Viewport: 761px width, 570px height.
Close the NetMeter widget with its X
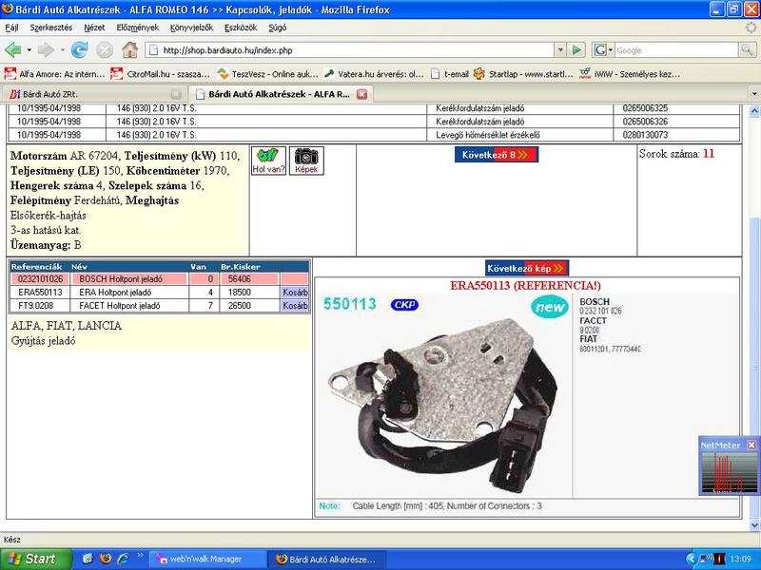point(751,445)
